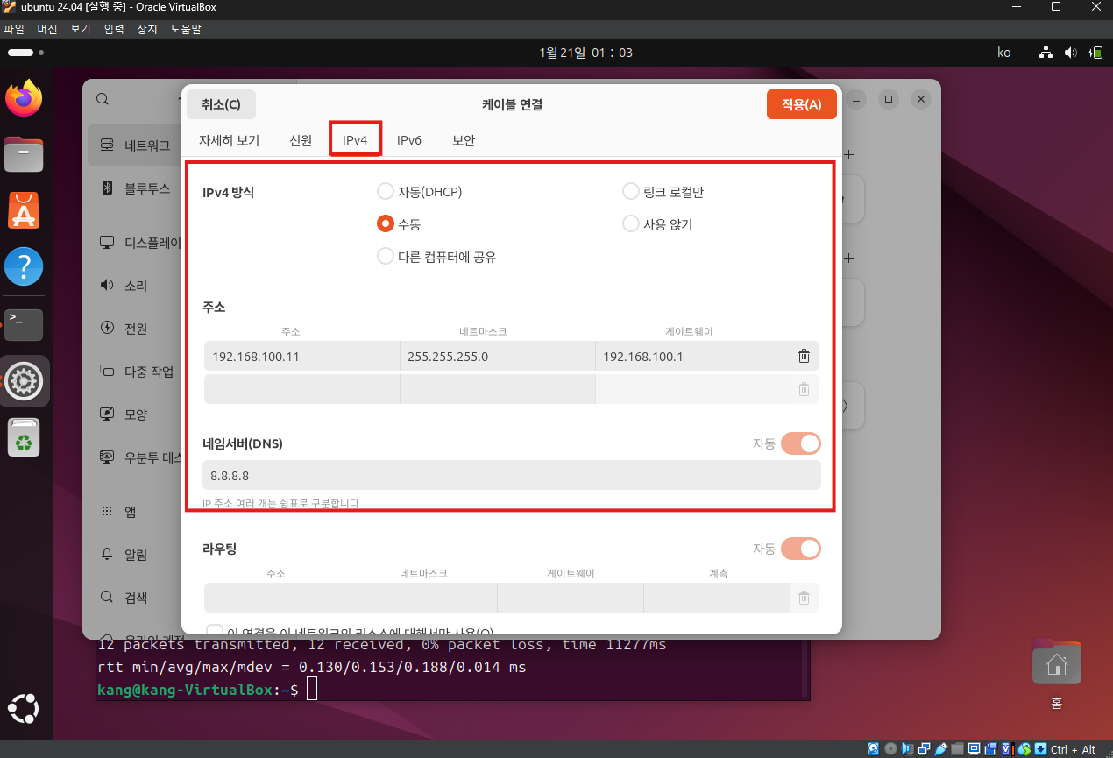Viewport: 1113px width, 758px height.
Task: Click the volume icon in top bar
Action: point(1070,53)
